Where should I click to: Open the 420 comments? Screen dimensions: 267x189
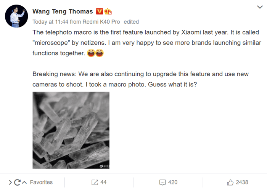[x=173, y=183]
